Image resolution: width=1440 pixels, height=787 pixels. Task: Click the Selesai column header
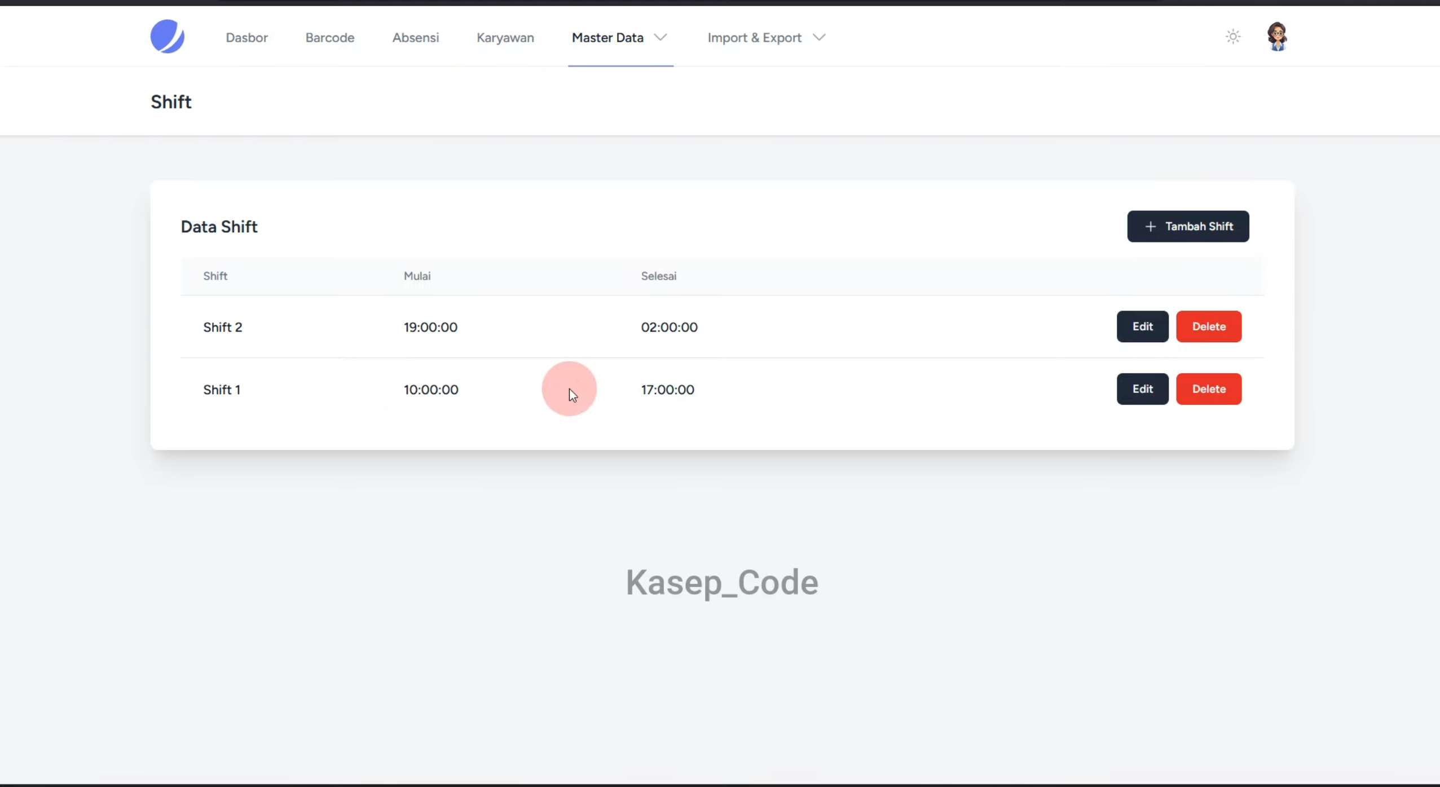point(658,276)
